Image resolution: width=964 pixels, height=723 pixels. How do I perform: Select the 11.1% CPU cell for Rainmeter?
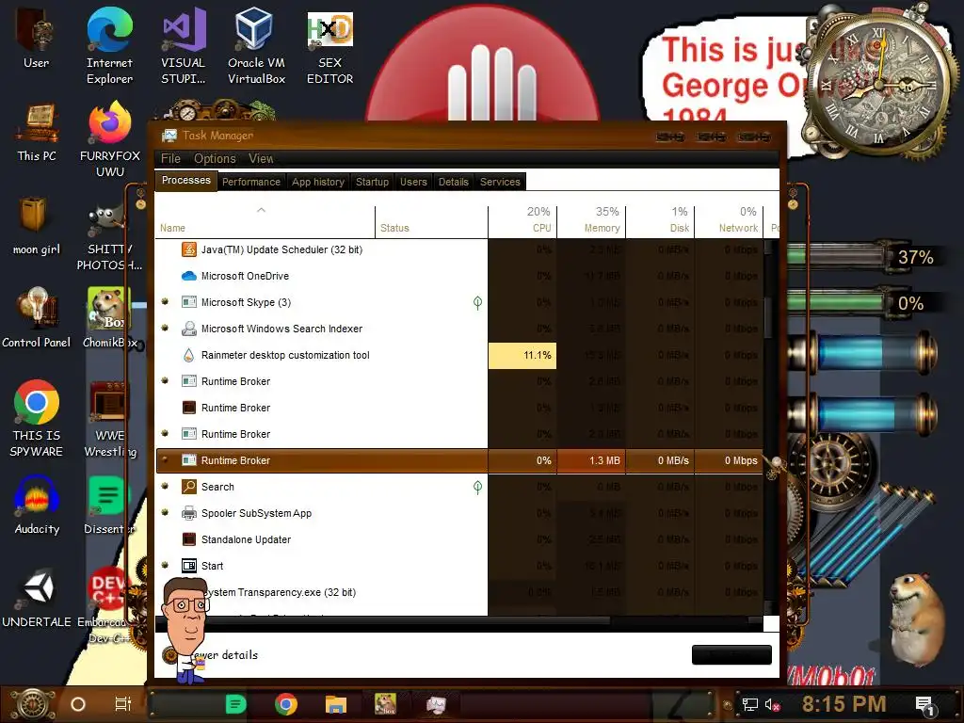tap(522, 355)
